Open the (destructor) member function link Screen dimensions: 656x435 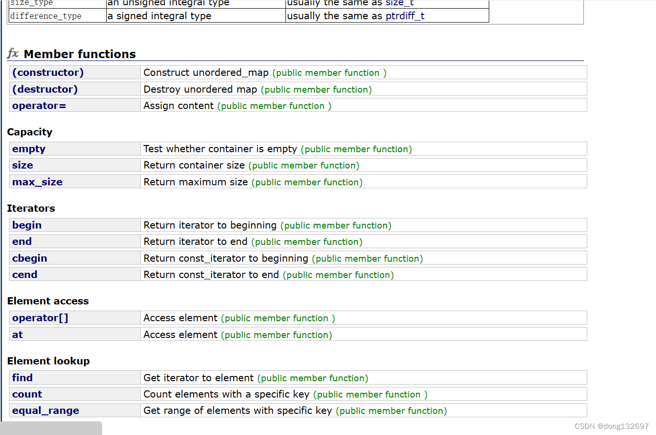45,89
